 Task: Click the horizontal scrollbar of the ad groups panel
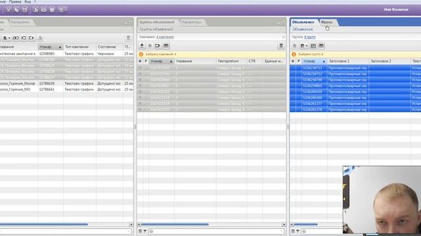pyautogui.click(x=175, y=224)
